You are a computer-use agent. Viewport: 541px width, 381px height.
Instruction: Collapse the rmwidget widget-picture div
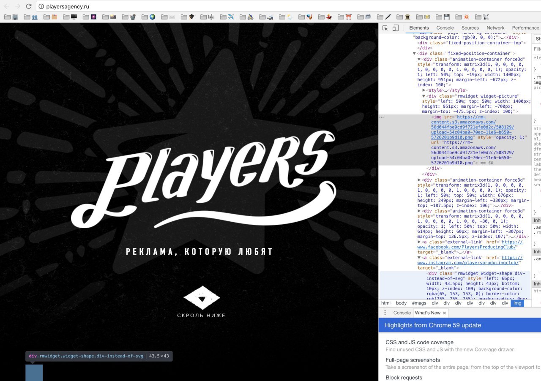tap(424, 96)
